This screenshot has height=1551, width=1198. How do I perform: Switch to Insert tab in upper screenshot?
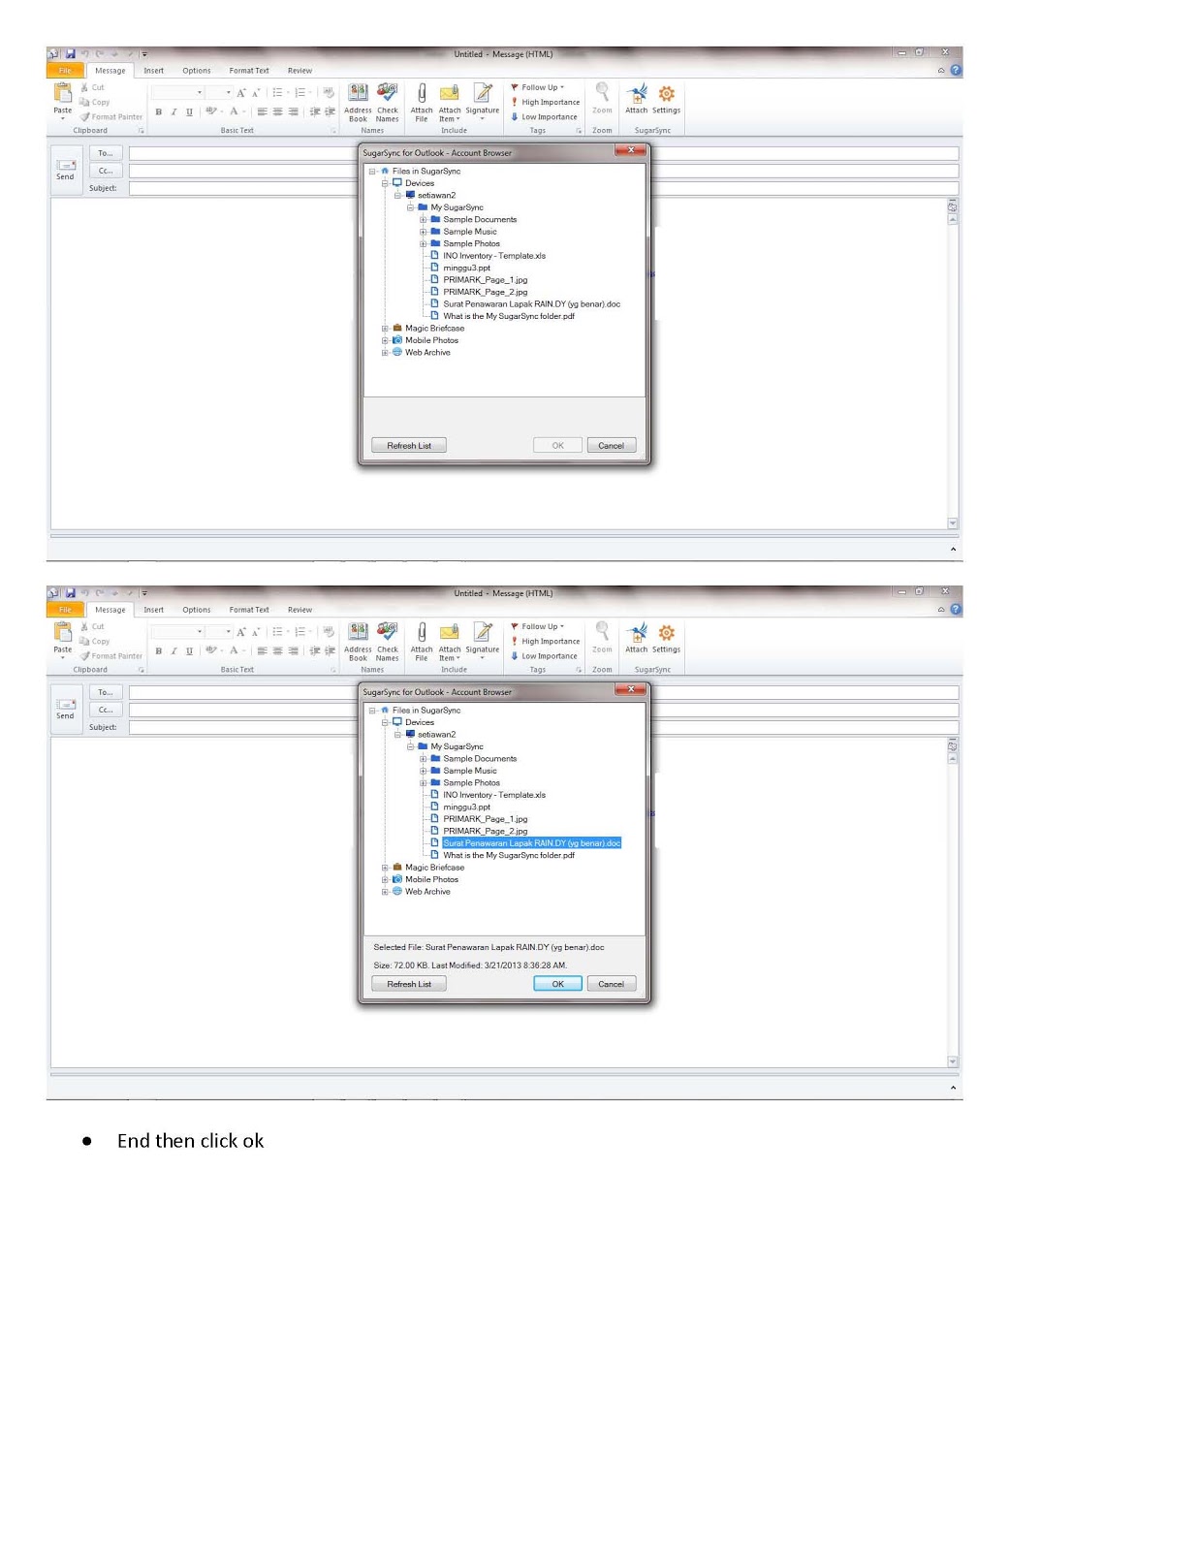point(154,71)
